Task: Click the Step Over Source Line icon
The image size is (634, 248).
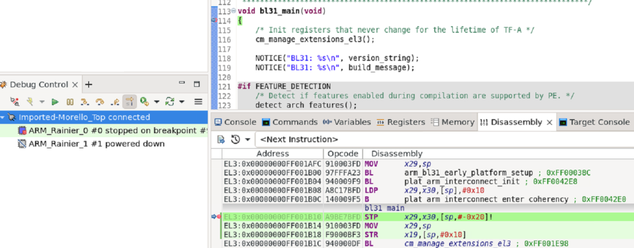Action: click(100, 102)
